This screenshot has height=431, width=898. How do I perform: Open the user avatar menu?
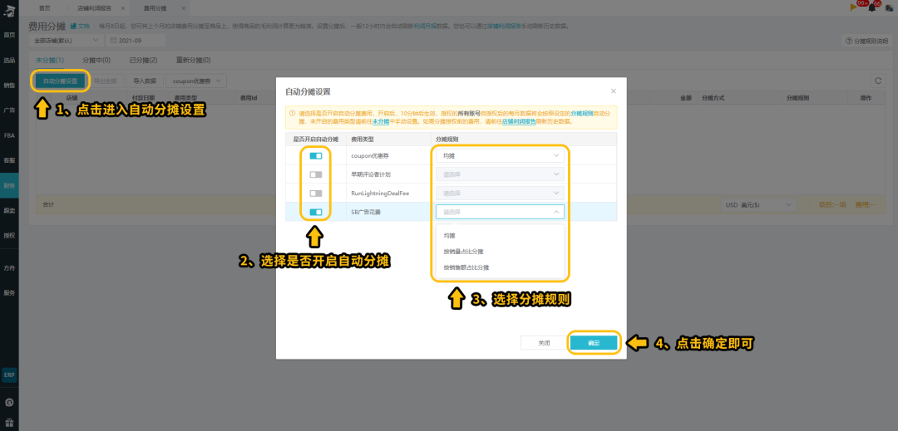(889, 8)
